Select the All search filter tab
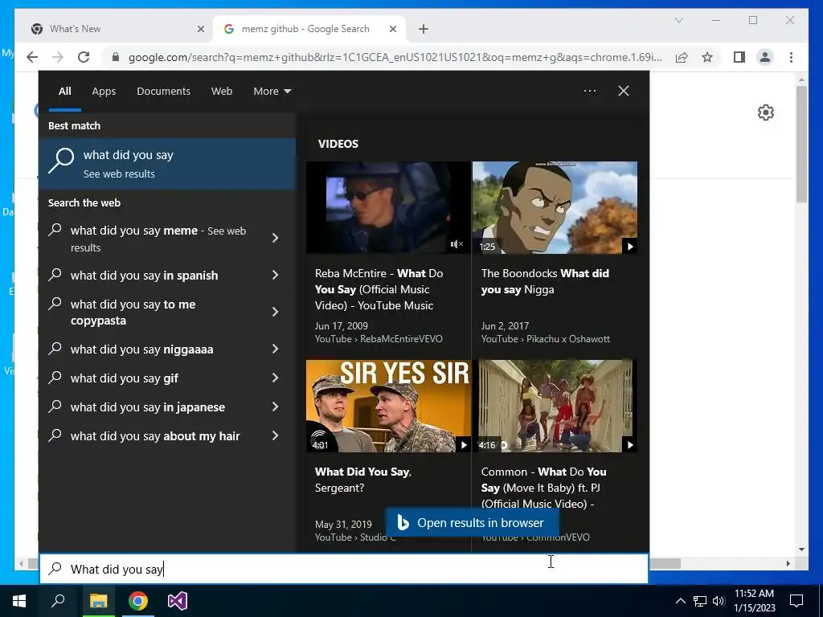Image resolution: width=823 pixels, height=617 pixels. (x=65, y=92)
